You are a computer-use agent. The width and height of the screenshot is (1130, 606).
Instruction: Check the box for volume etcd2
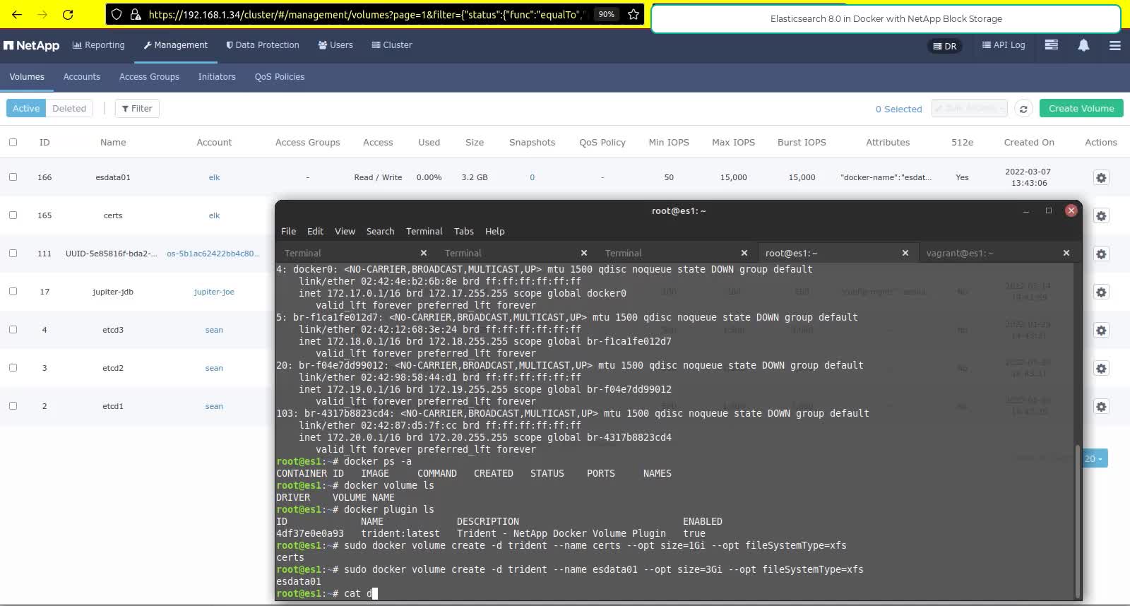13,367
